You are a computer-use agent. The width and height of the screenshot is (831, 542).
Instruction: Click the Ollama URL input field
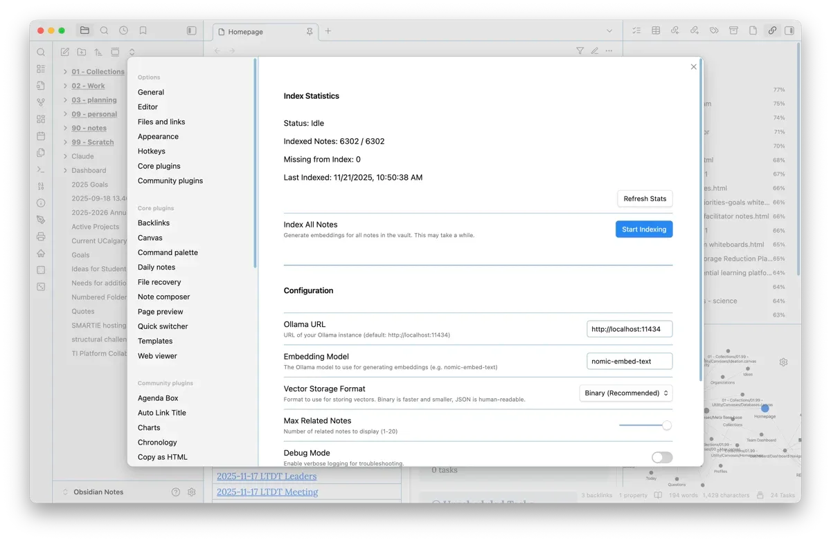tap(629, 329)
